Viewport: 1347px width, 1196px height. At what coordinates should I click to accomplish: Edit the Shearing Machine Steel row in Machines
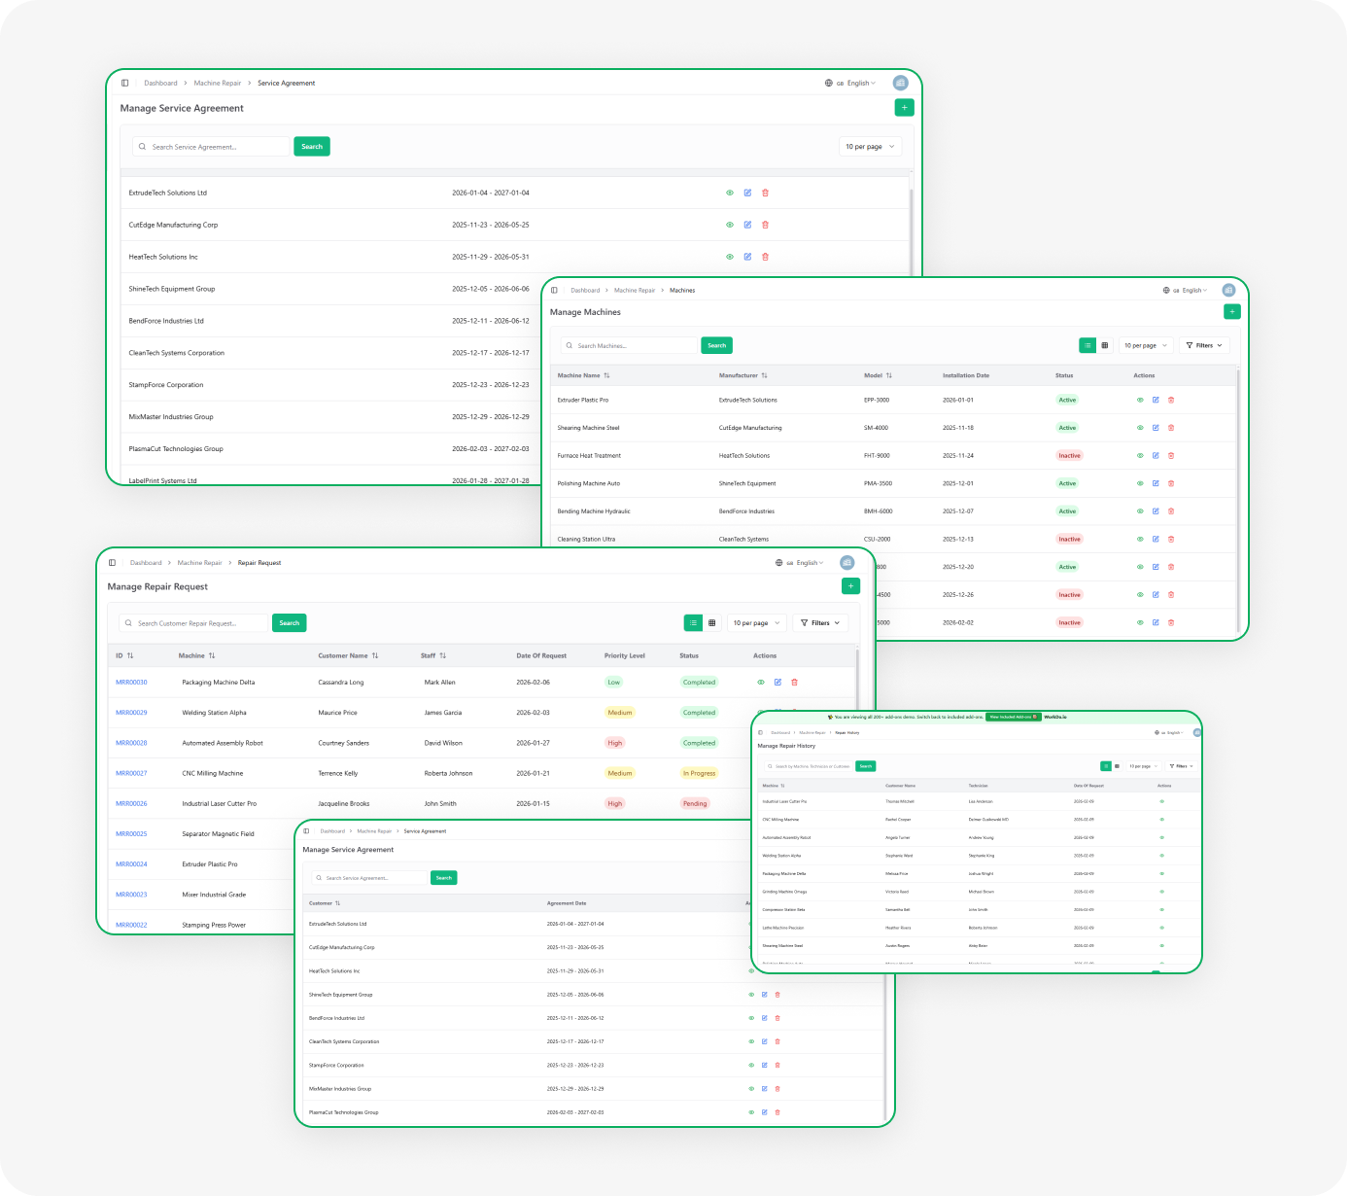pos(1156,428)
